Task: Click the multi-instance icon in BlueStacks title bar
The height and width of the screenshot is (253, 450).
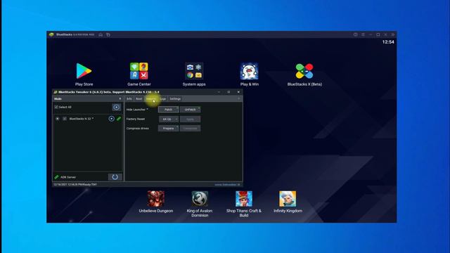Action: point(108,34)
